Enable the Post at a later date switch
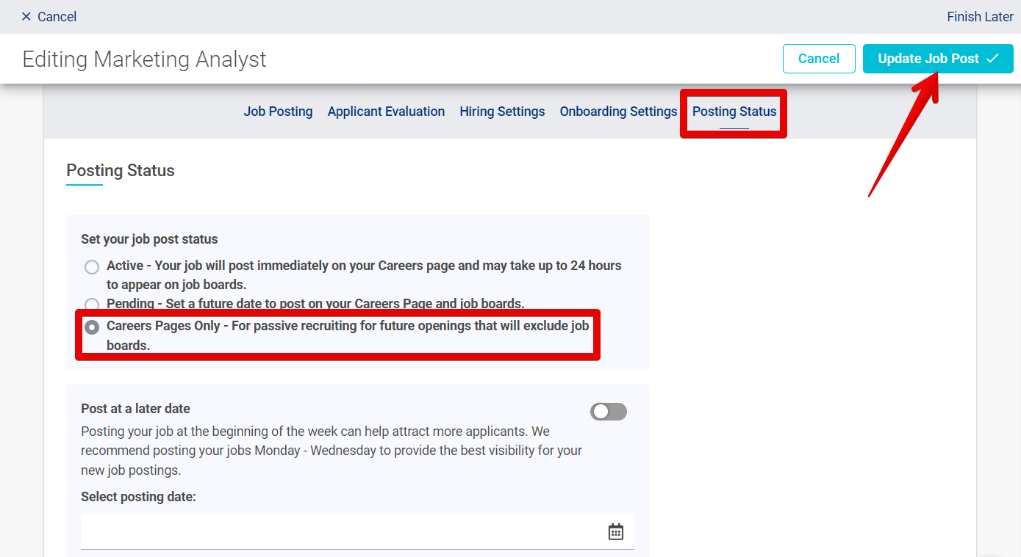The width and height of the screenshot is (1021, 557). (608, 412)
